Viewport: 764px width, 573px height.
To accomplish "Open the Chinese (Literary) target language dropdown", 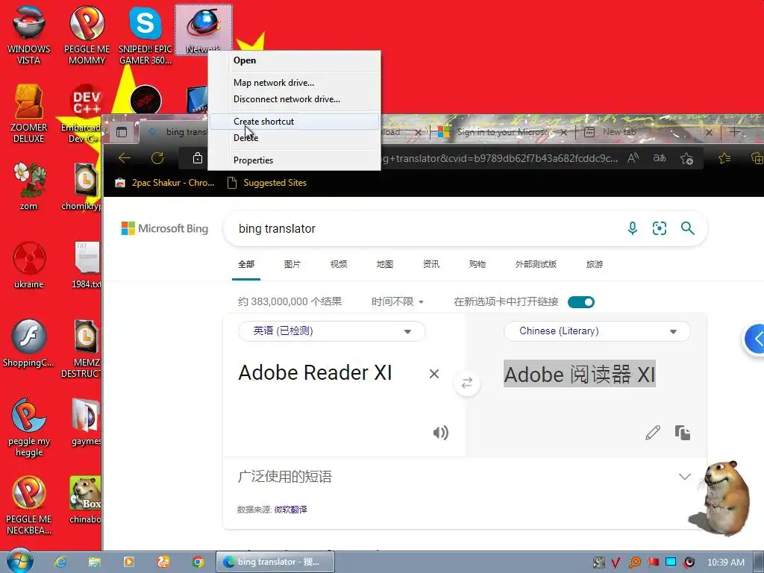I will (x=598, y=331).
